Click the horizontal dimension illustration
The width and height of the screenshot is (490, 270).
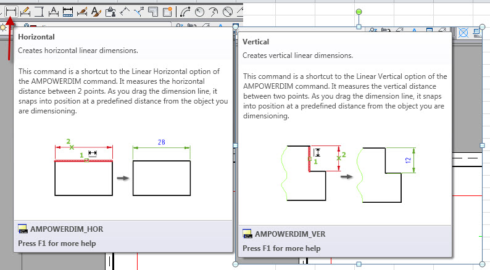click(122, 167)
